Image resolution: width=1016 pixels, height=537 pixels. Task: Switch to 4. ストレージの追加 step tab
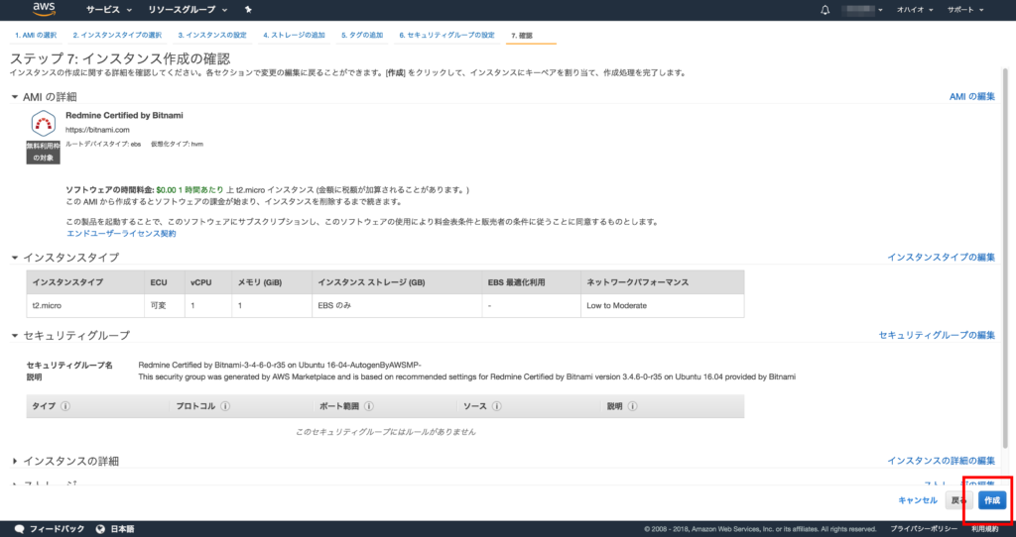pos(294,36)
